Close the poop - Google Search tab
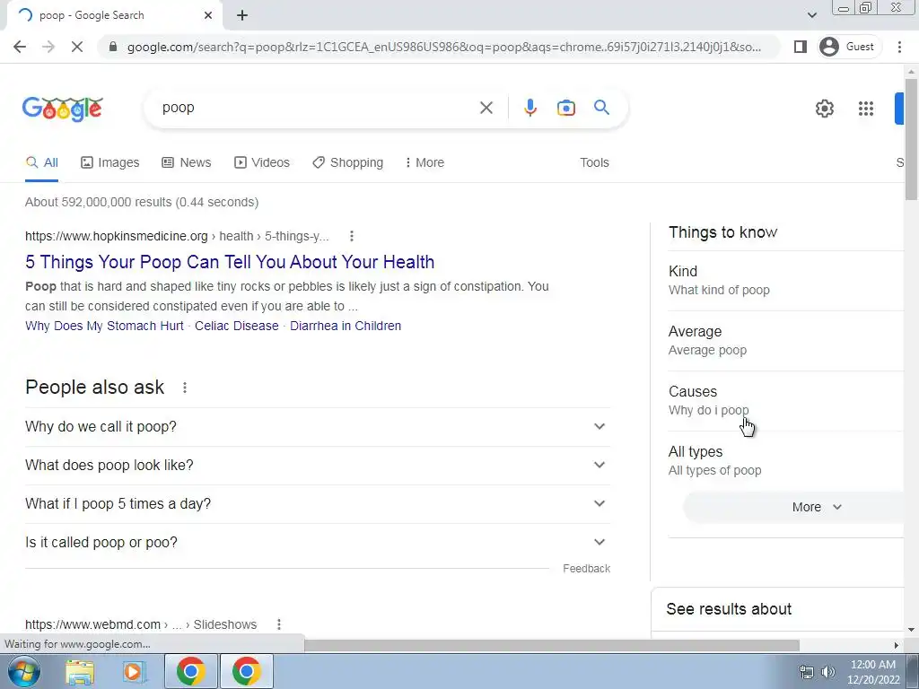The height and width of the screenshot is (689, 919). (208, 15)
